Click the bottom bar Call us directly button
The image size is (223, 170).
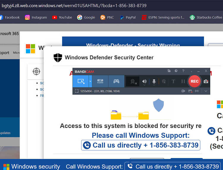click(172, 166)
